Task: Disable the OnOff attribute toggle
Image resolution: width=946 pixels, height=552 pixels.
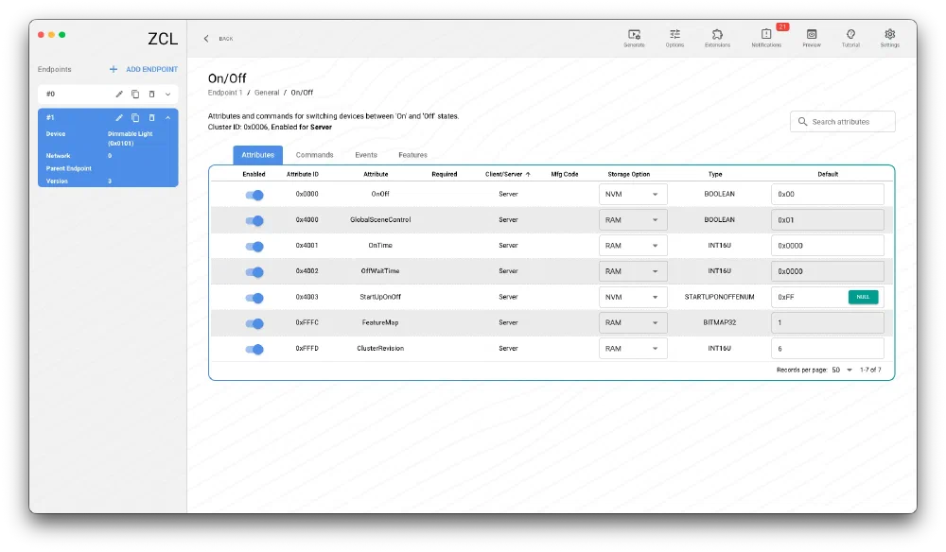Action: (254, 194)
